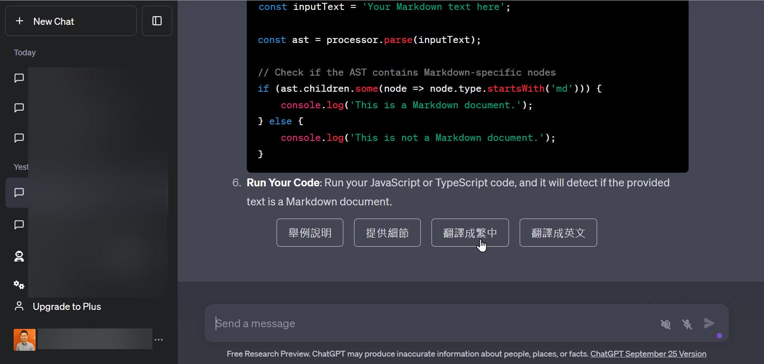764x364 pixels.
Task: Select the highlighted chat icon under Yesterday
Action: tap(19, 193)
